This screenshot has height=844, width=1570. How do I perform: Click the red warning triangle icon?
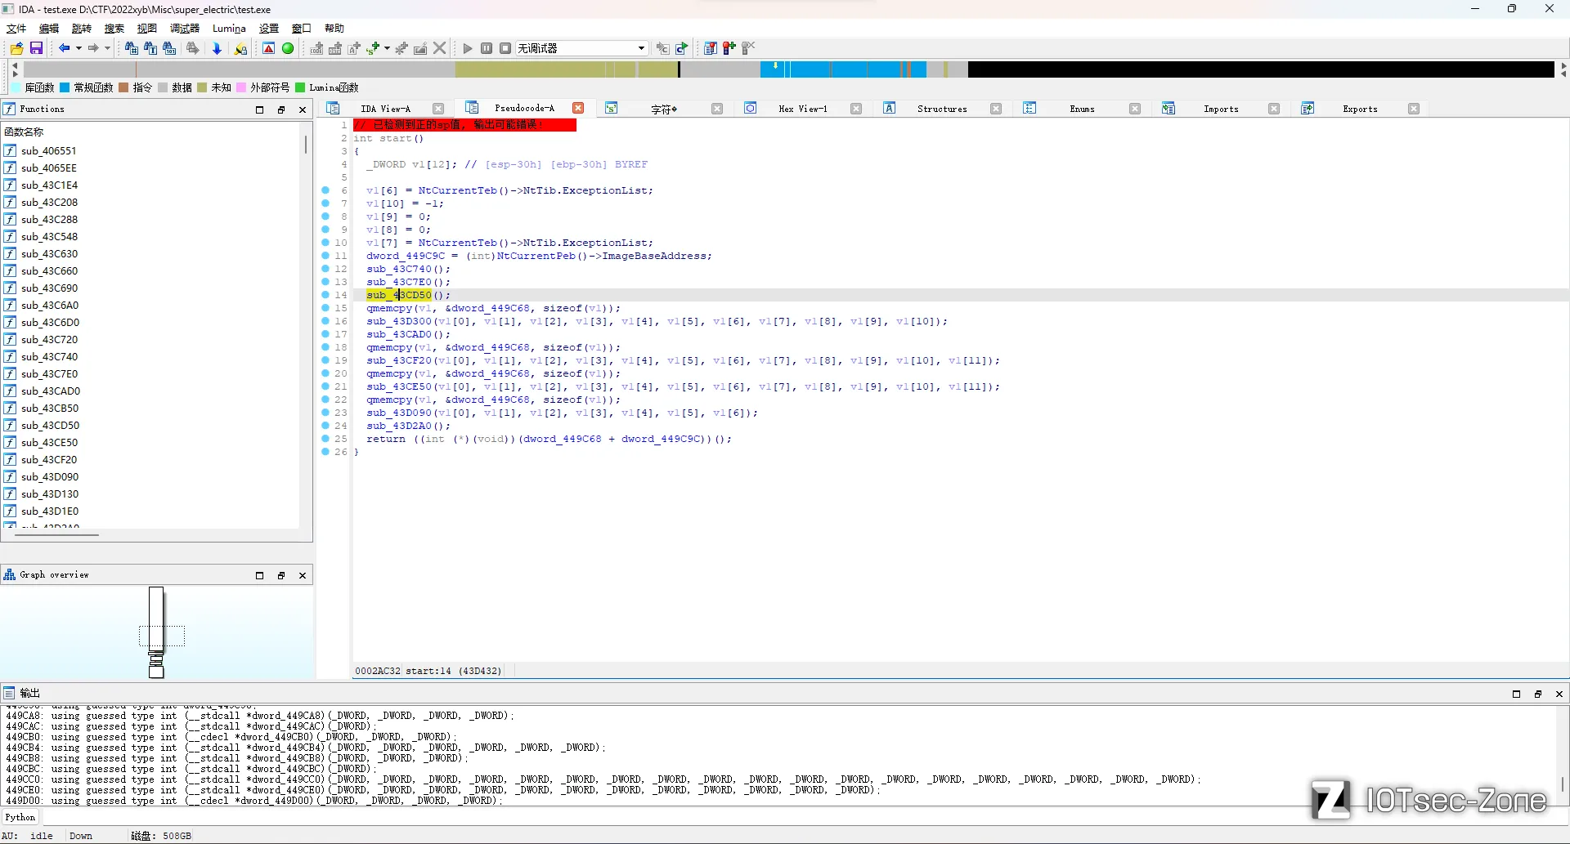coord(268,49)
